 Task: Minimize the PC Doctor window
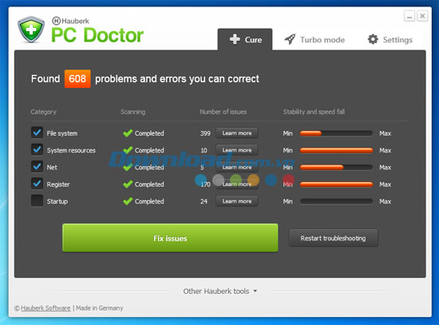pos(409,16)
